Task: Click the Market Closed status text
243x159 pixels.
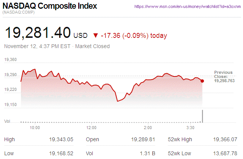Action: 93,46
